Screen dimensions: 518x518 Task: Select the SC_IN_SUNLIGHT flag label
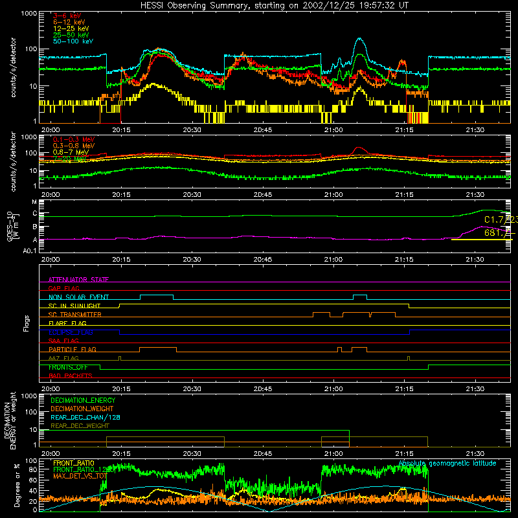pos(74,306)
